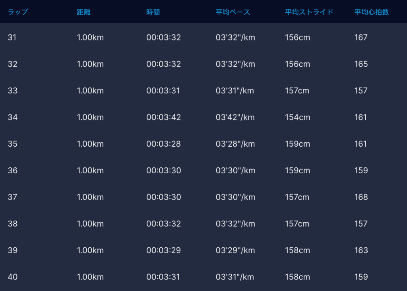Click the 平均心拍数 column header
Viewport: 407px width, 291px height.
pyautogui.click(x=371, y=12)
